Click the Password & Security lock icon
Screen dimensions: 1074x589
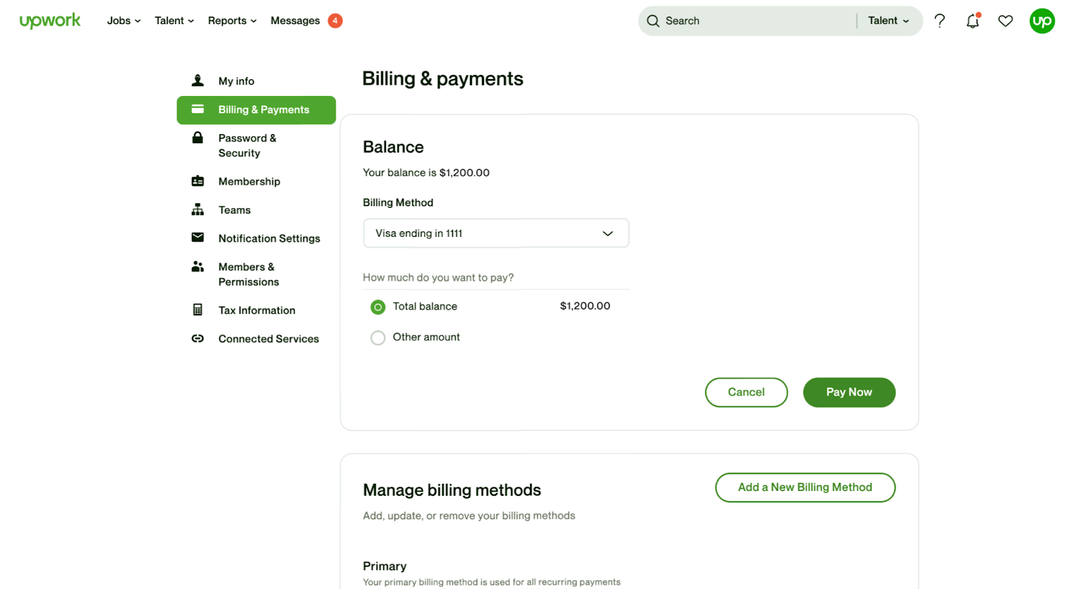click(x=197, y=138)
